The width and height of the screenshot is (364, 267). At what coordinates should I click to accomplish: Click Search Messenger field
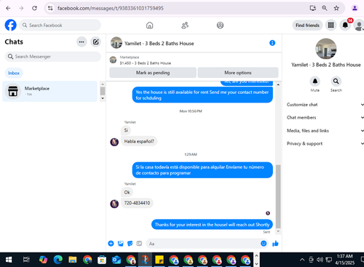[x=52, y=57]
